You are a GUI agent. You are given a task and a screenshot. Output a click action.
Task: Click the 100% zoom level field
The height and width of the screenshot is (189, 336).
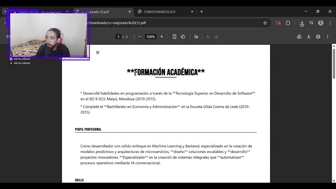pyautogui.click(x=151, y=37)
